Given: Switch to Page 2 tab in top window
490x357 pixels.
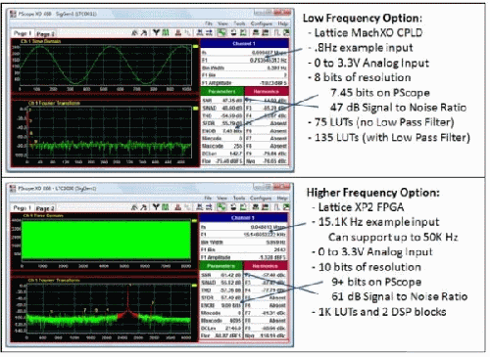Looking at the screenshot, I should (45, 34).
